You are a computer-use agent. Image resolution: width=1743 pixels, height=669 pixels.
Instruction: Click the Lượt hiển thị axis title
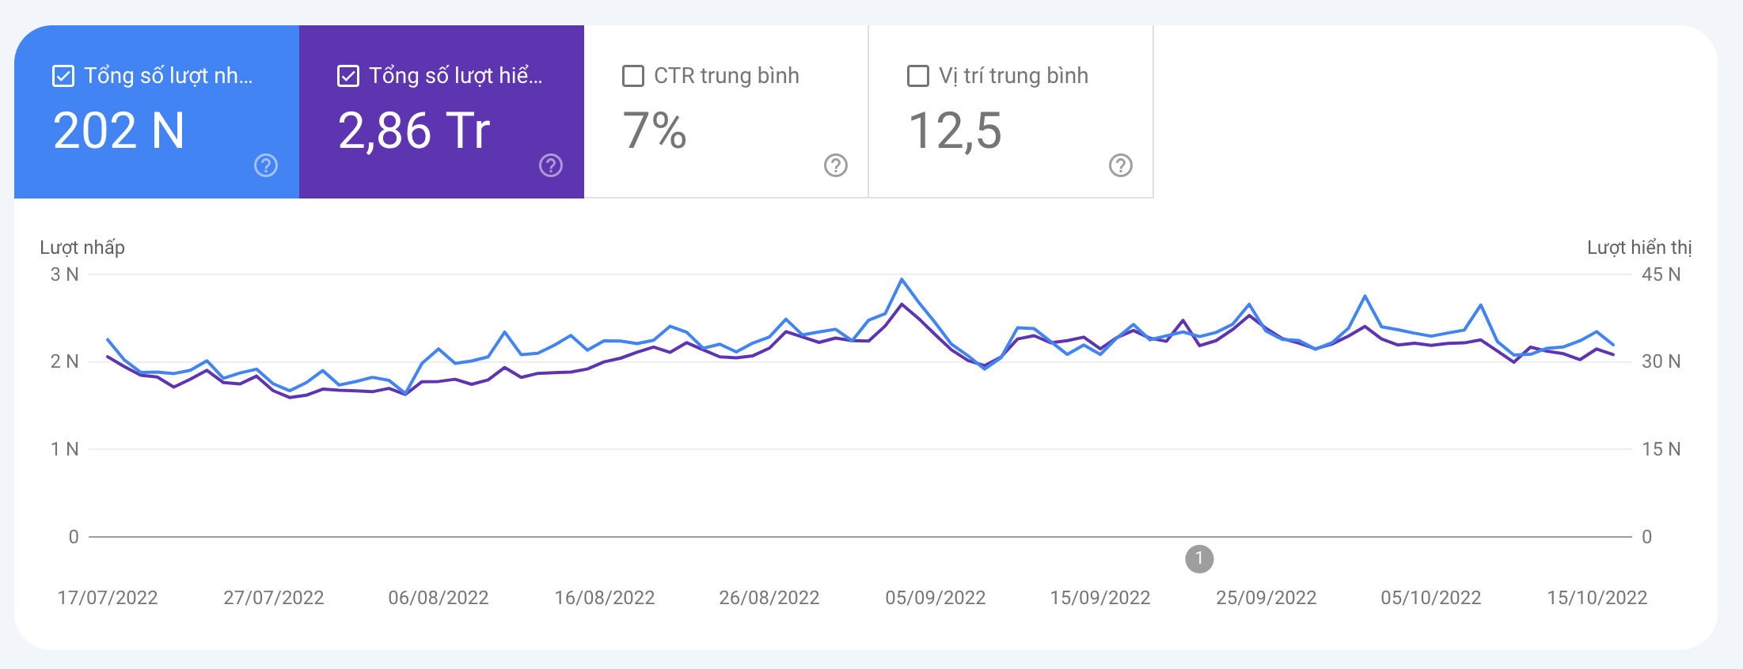pos(1639,248)
